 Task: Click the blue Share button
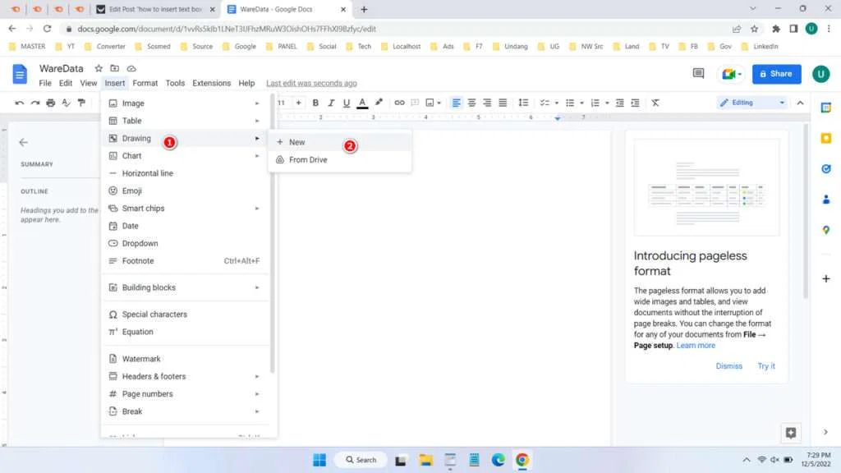775,74
